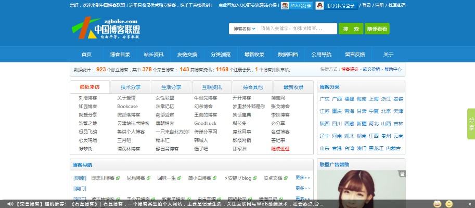Click the paw icon on the ad image
This screenshot has width=475, height=208.
(x=402, y=174)
